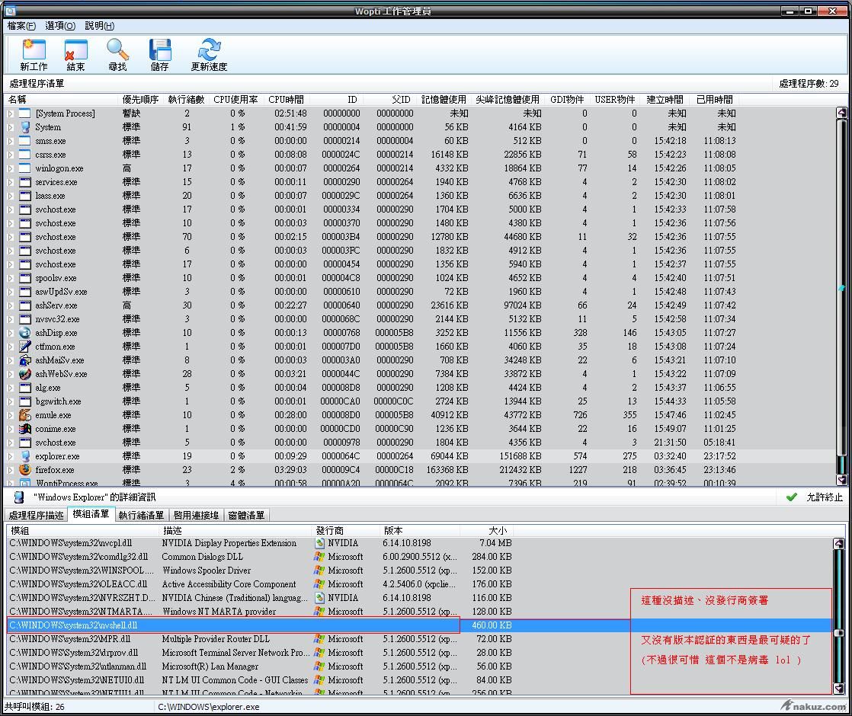The height and width of the screenshot is (716, 852).
Task: Expand the explorer.exe row arrow
Action: [x=11, y=456]
